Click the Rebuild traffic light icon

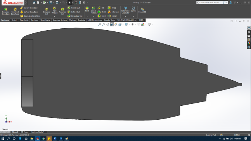pyautogui.click(x=76, y=2)
